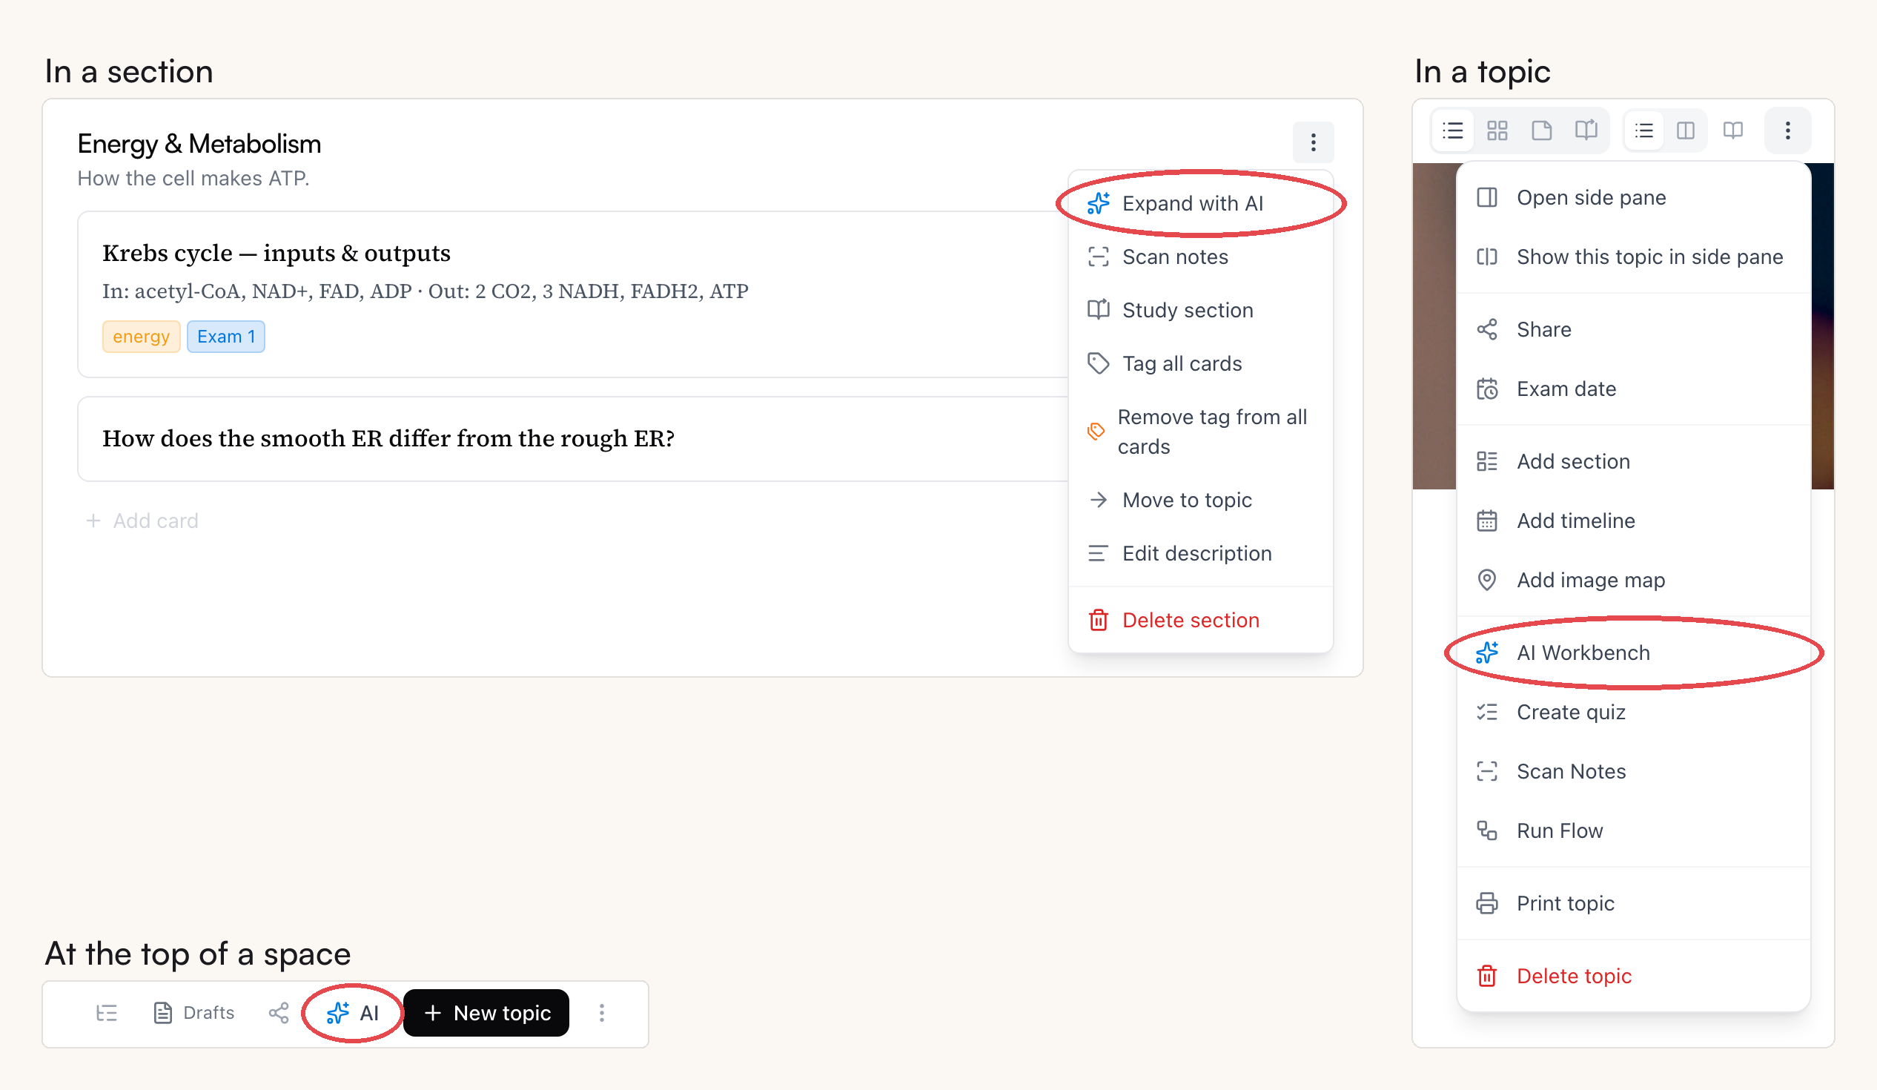Screen dimensions: 1877x1090
Task: Select Open side pane
Action: (x=1633, y=197)
